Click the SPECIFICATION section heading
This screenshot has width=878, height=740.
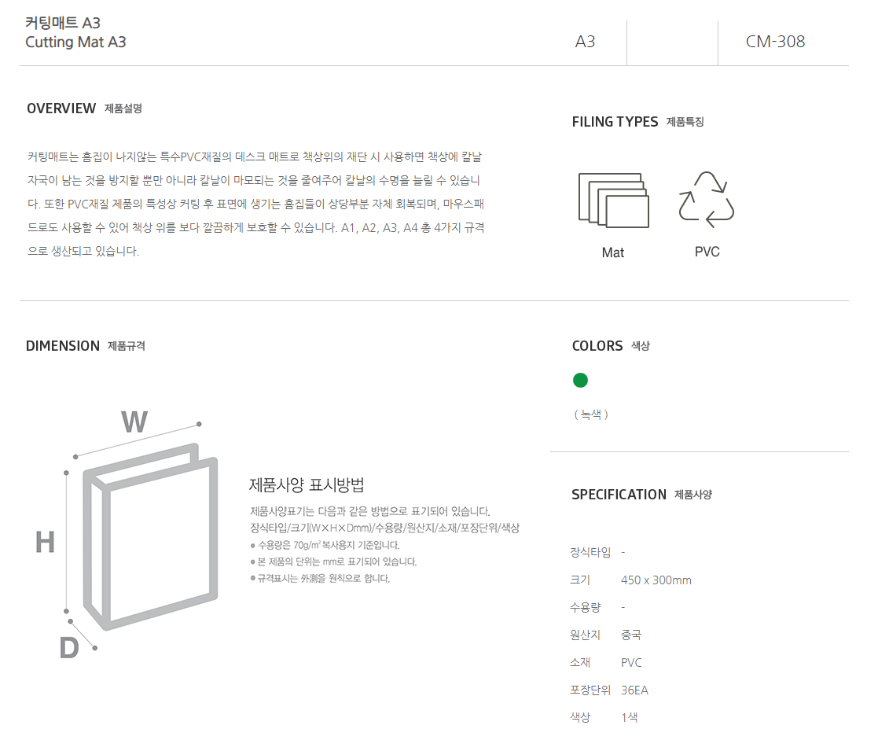pyautogui.click(x=619, y=494)
